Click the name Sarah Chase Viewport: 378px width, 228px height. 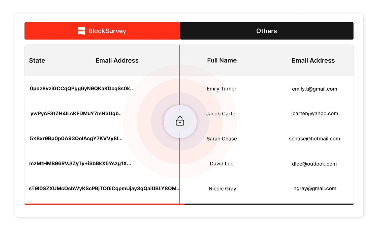[x=222, y=139]
